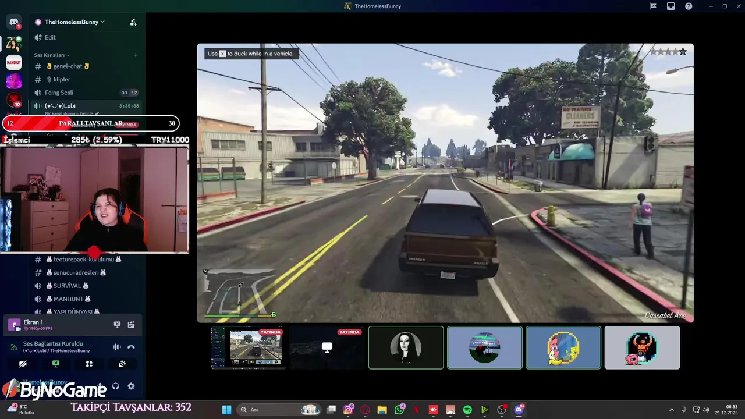Click Ses Bağlantısı Kuruldu connection status
This screenshot has width=745, height=419.
tap(53, 343)
